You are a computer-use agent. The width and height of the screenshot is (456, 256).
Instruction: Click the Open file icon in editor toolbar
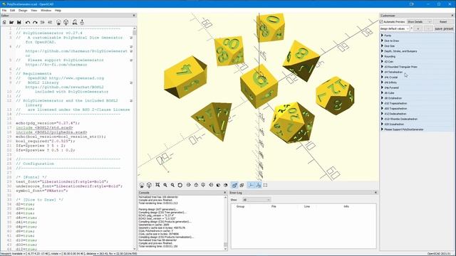click(11, 22)
